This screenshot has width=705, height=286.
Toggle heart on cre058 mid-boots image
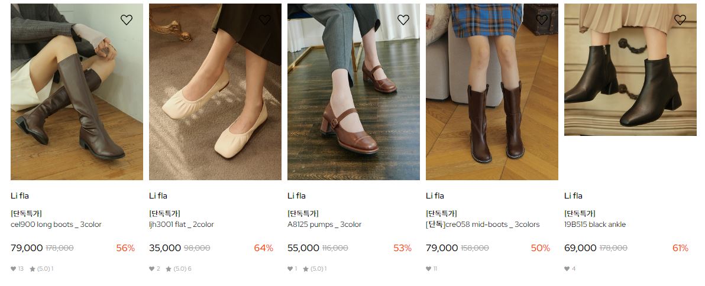pos(542,19)
